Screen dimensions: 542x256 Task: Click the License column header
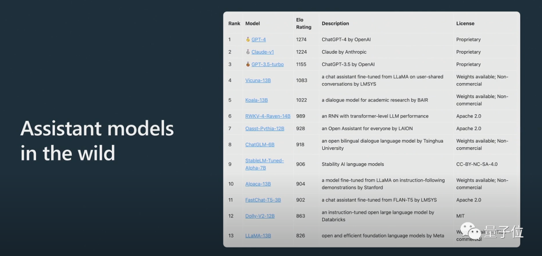tap(465, 24)
